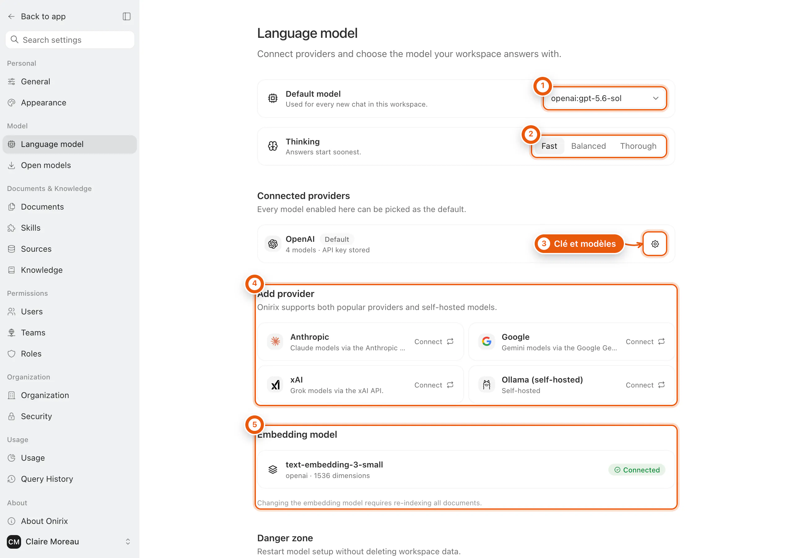
Task: Open Usage page
Action: (70, 458)
